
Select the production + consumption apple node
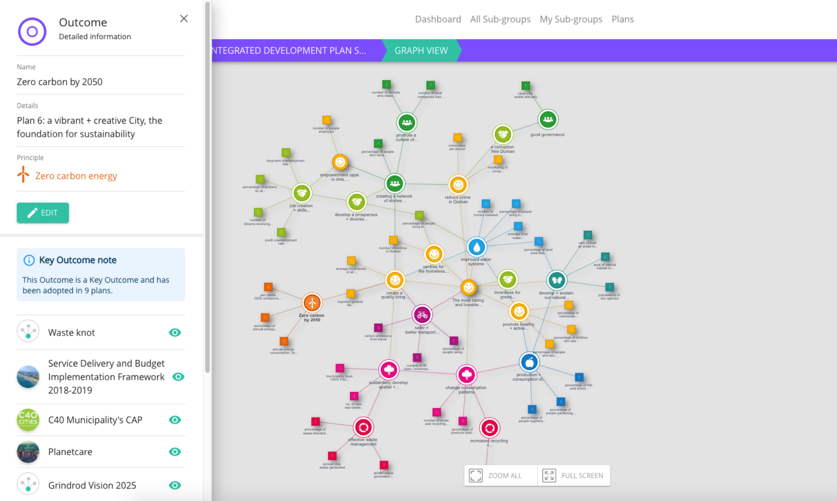529,362
